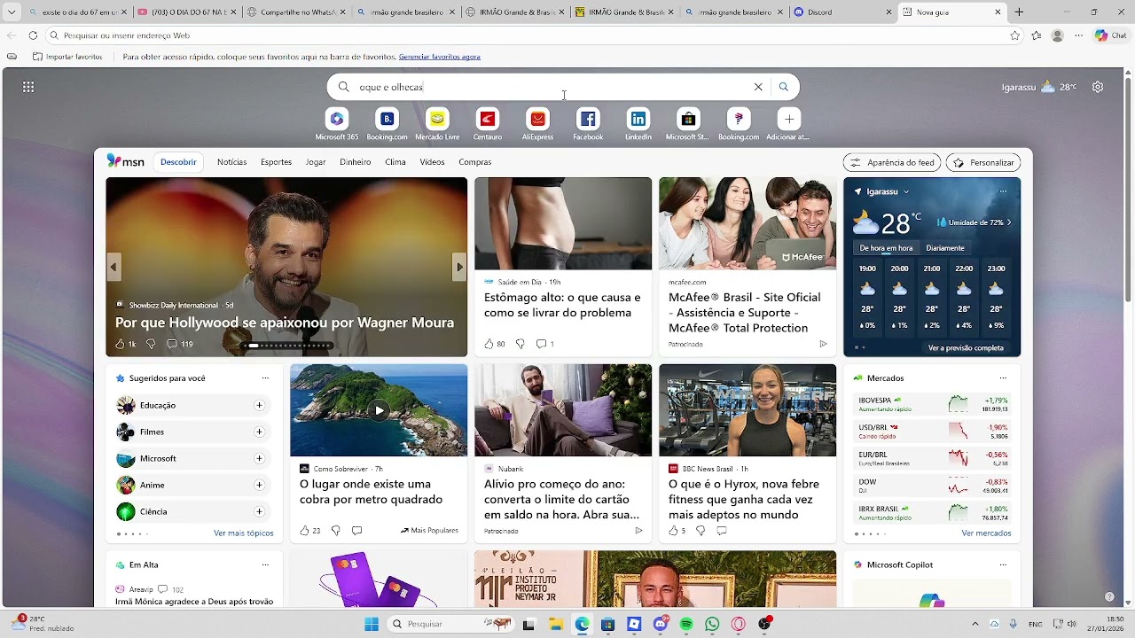Open Ver a previsão completa link
Image resolution: width=1135 pixels, height=638 pixels.
[x=966, y=348]
